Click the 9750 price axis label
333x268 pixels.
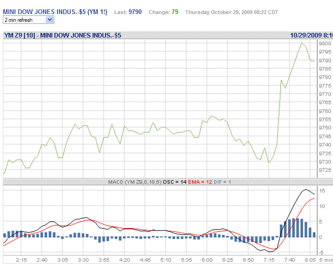click(325, 128)
